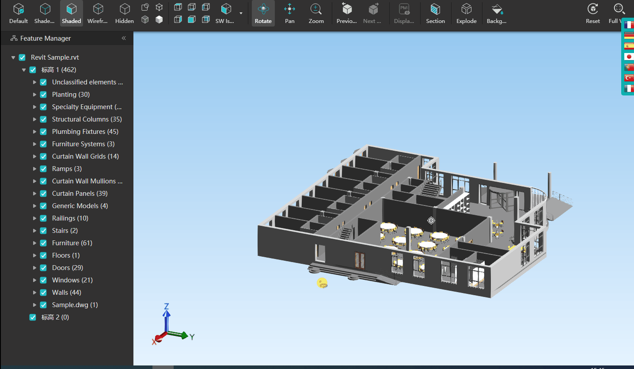Select the Floors (1) row
634x369 pixels.
click(x=67, y=255)
